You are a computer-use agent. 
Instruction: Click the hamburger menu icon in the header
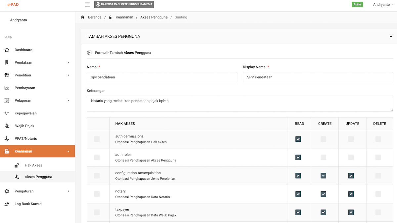coord(87,5)
